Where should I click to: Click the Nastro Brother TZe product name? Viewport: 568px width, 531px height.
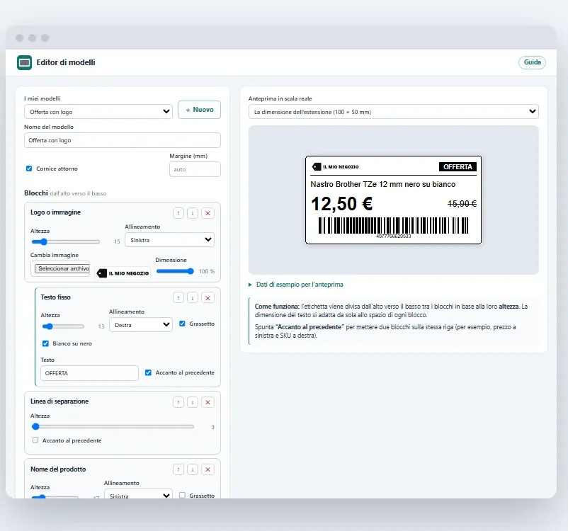tap(383, 184)
